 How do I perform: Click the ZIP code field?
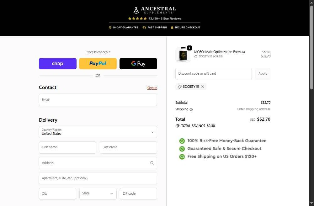point(138,193)
